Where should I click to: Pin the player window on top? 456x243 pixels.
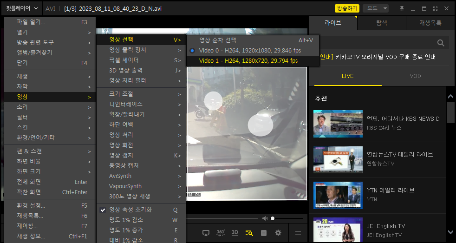coord(402,9)
